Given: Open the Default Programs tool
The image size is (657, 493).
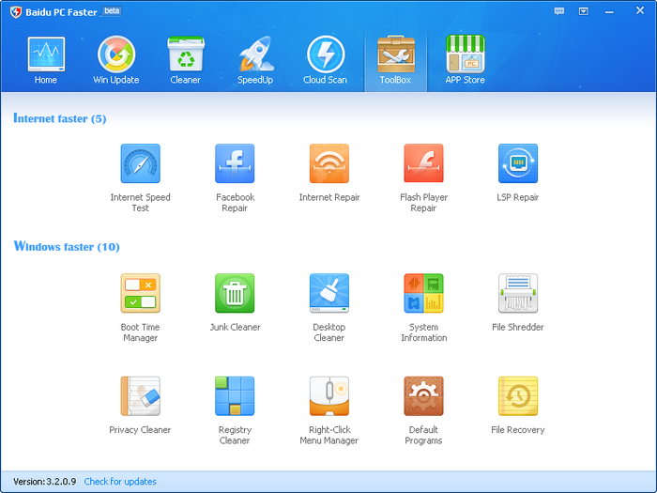Looking at the screenshot, I should click(423, 396).
